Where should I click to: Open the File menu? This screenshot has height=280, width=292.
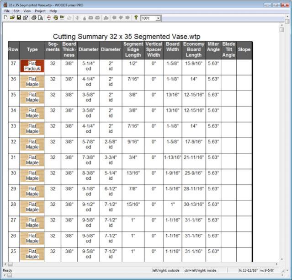pyautogui.click(x=7, y=11)
